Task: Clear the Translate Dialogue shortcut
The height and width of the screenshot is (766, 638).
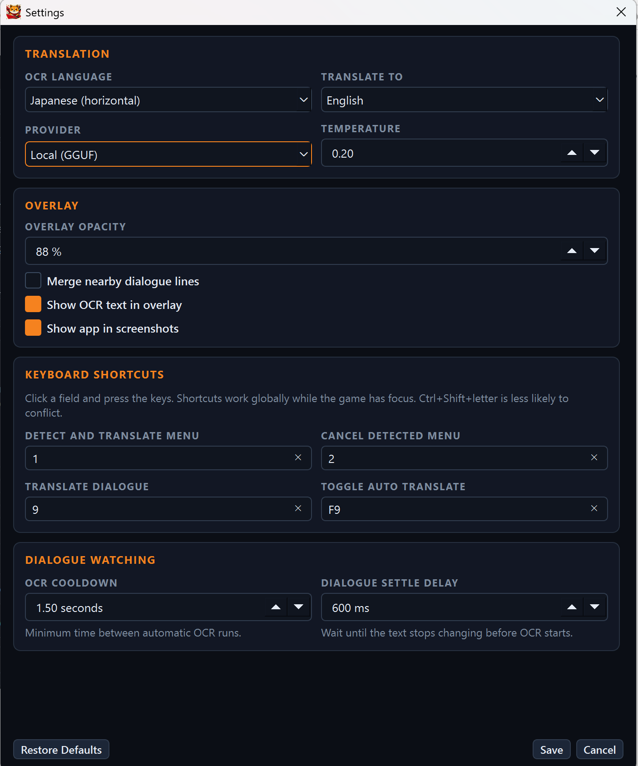Action: point(298,508)
